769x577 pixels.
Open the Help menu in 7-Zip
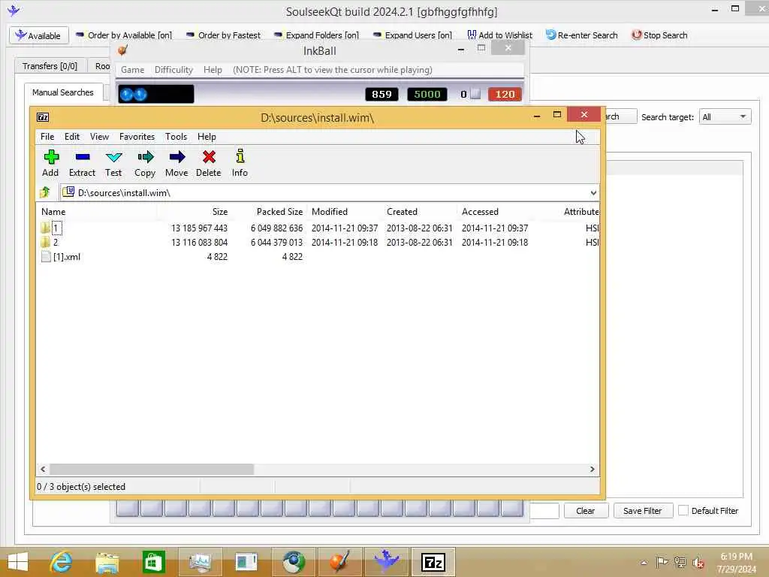click(x=207, y=137)
